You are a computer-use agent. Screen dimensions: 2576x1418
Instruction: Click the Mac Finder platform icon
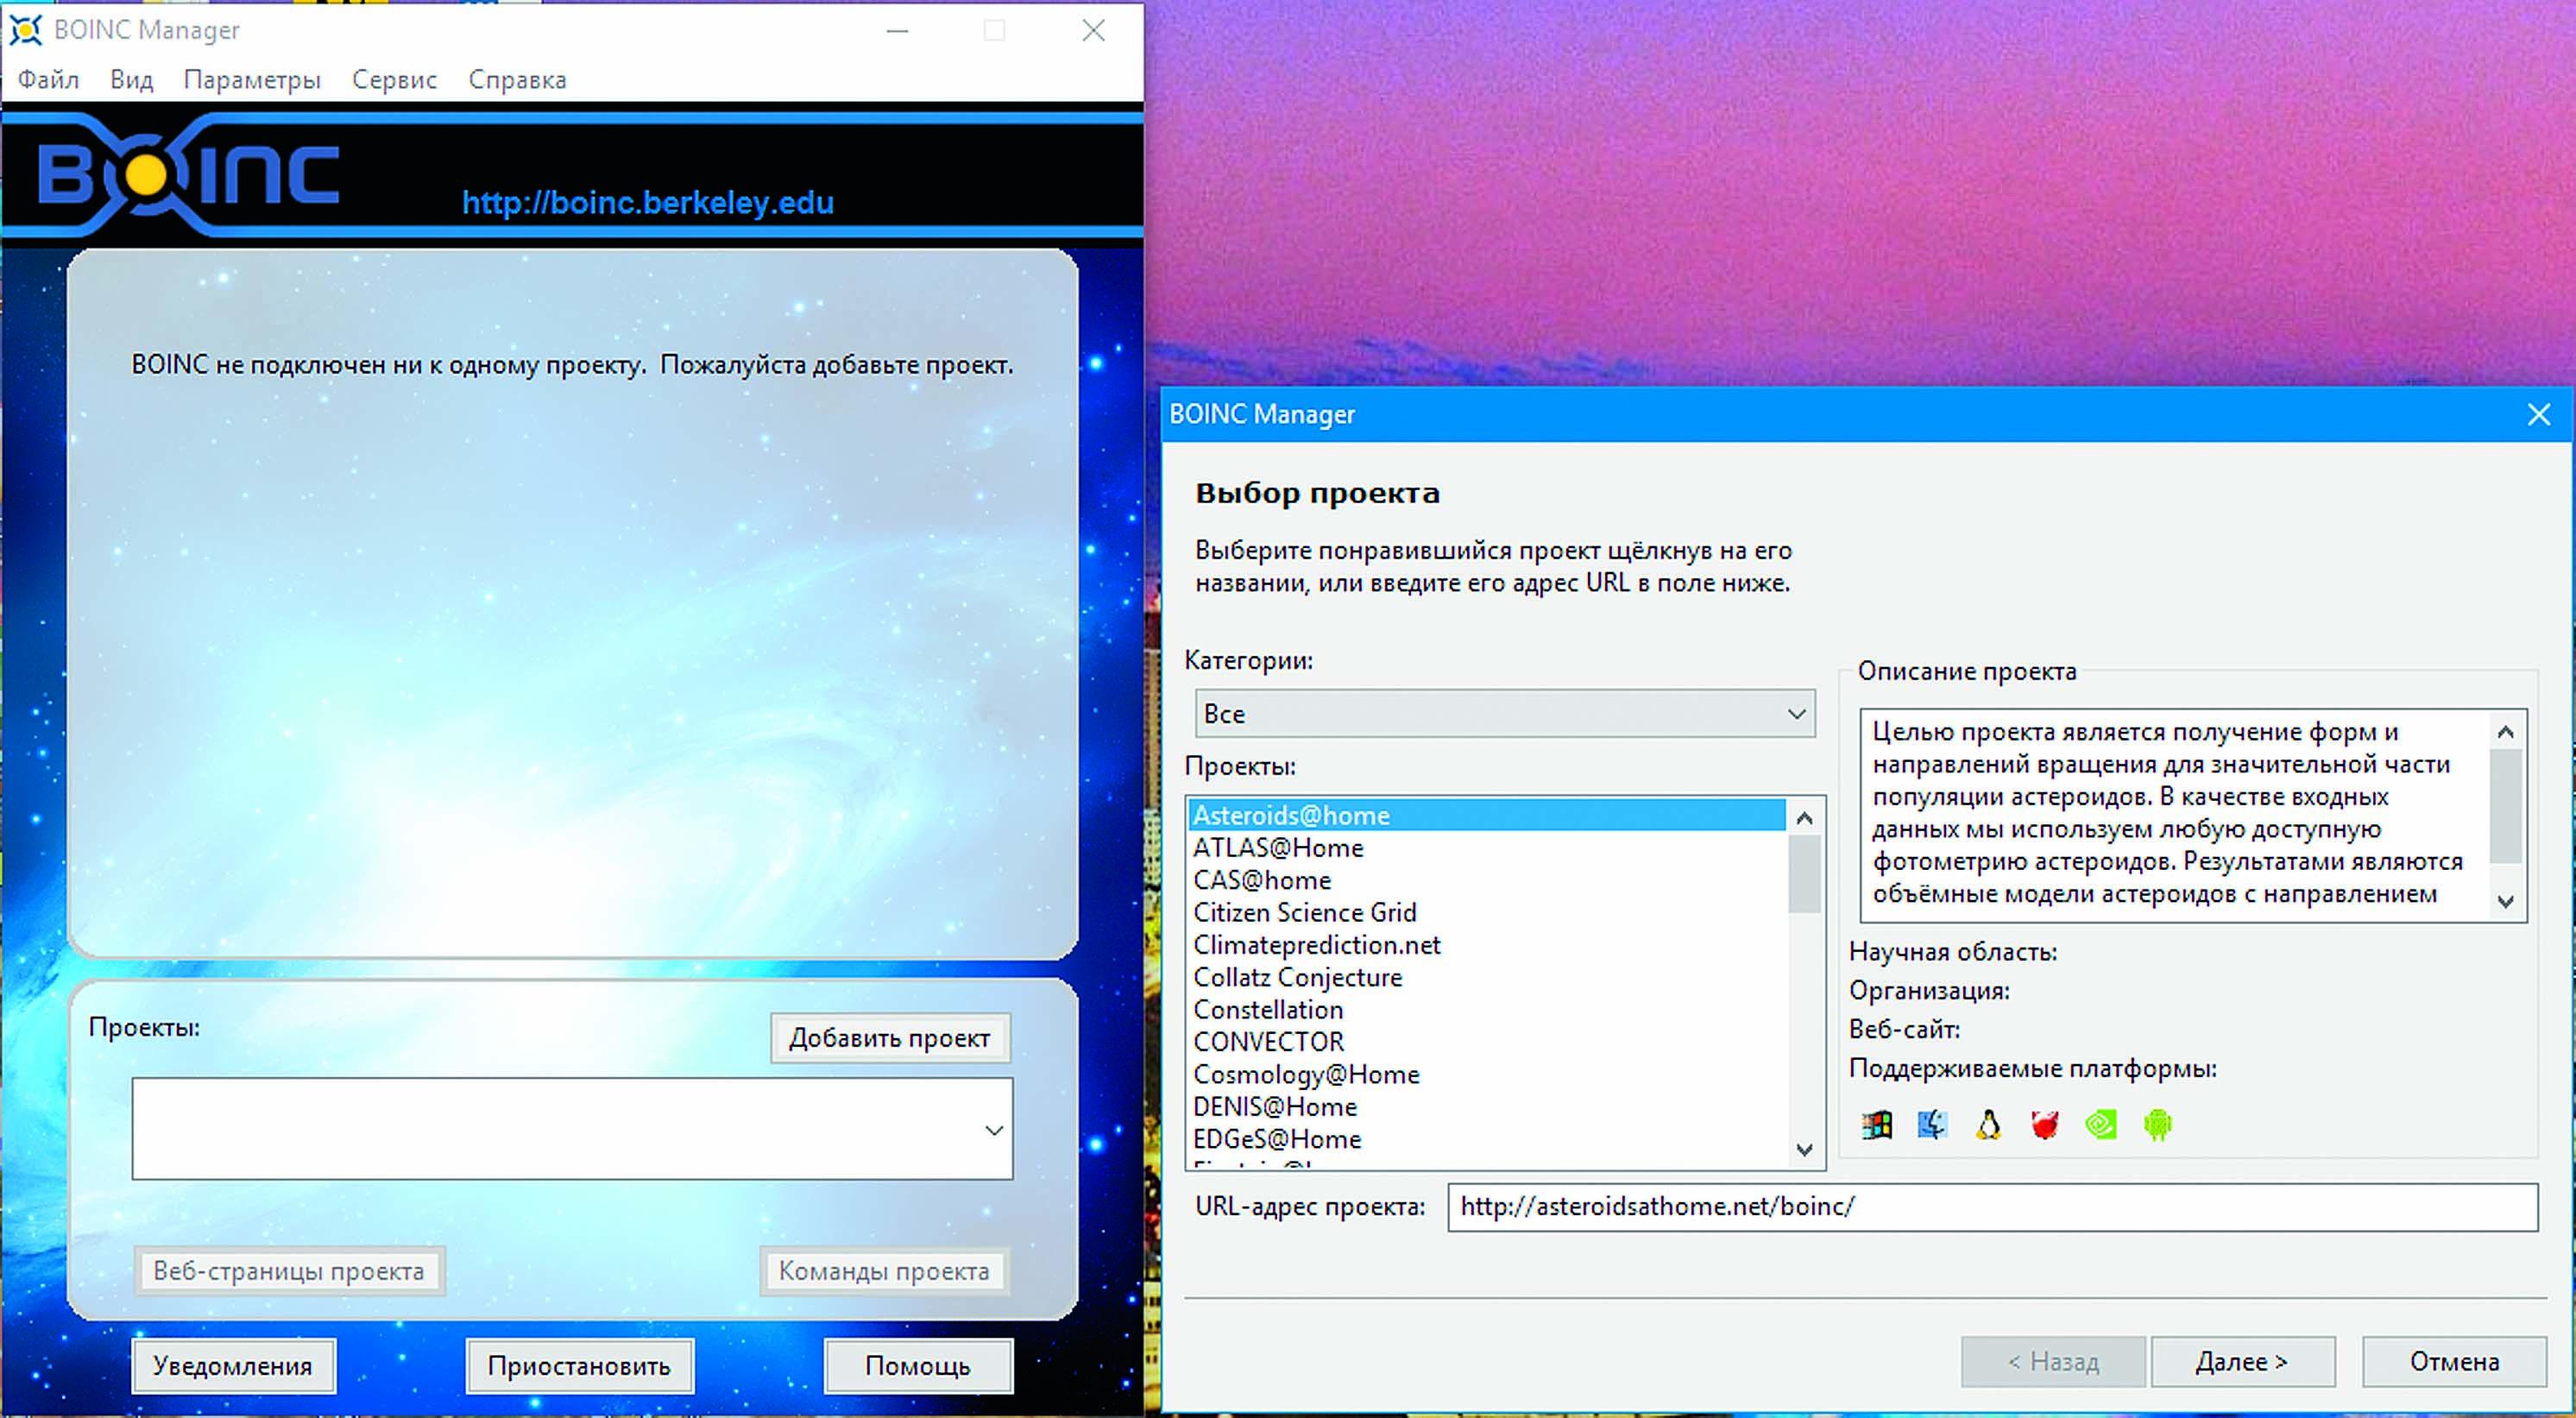[1932, 1125]
